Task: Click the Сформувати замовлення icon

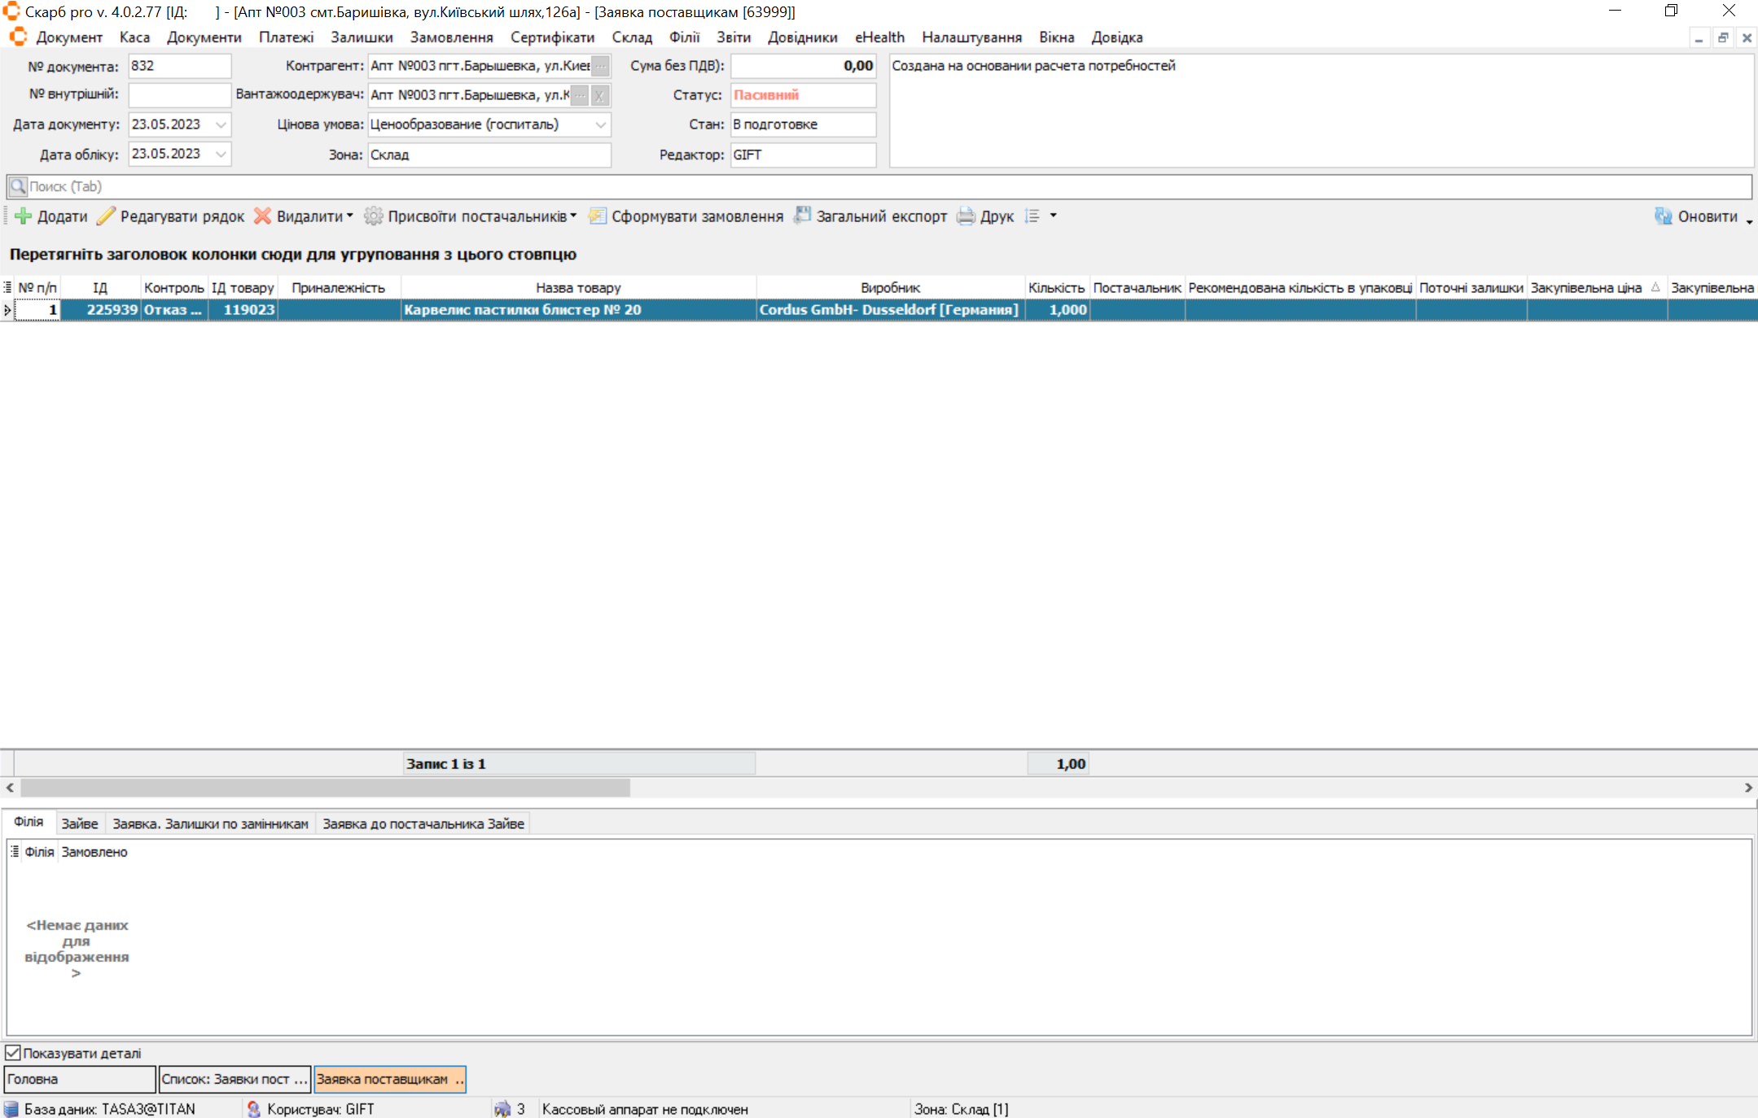Action: point(598,216)
